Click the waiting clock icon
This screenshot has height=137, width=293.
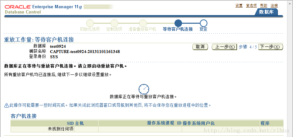[144, 89]
